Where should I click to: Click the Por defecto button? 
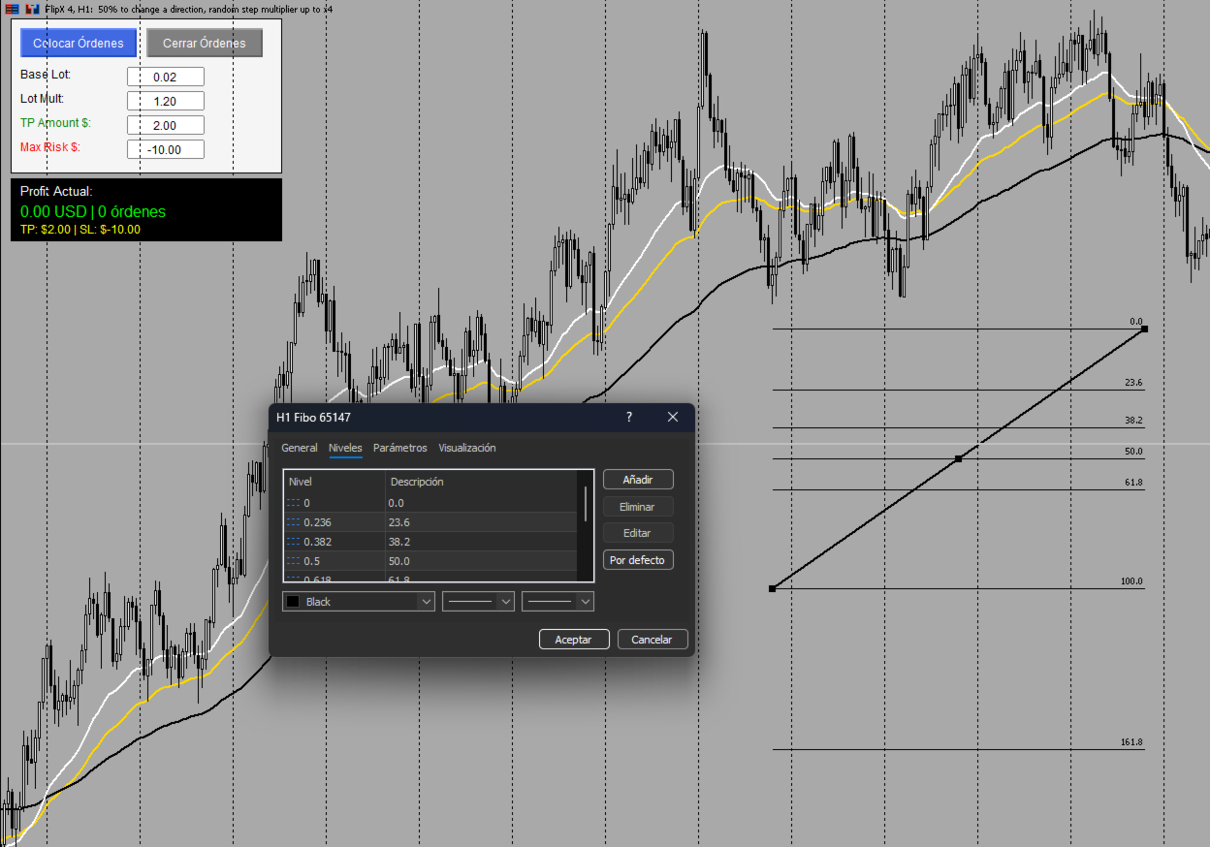[x=638, y=560]
